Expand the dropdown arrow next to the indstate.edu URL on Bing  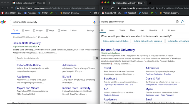point(121,53)
